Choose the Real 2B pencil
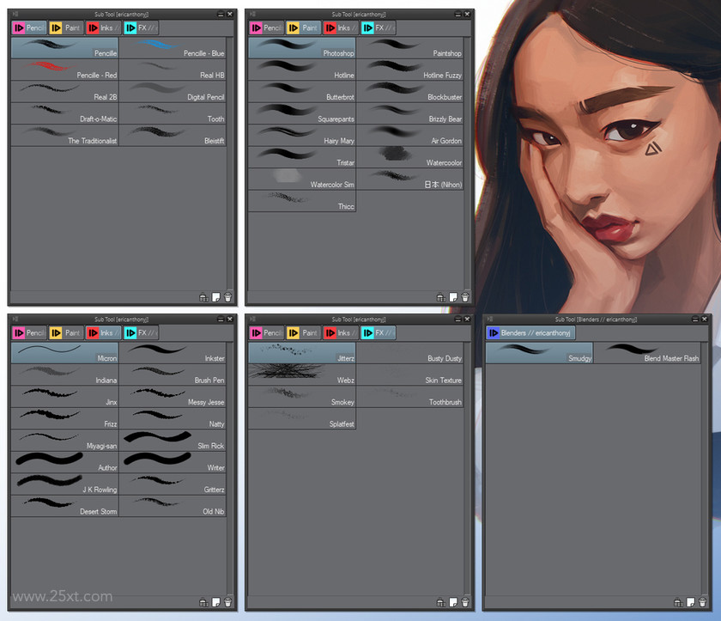This screenshot has height=621, width=721. coord(64,92)
